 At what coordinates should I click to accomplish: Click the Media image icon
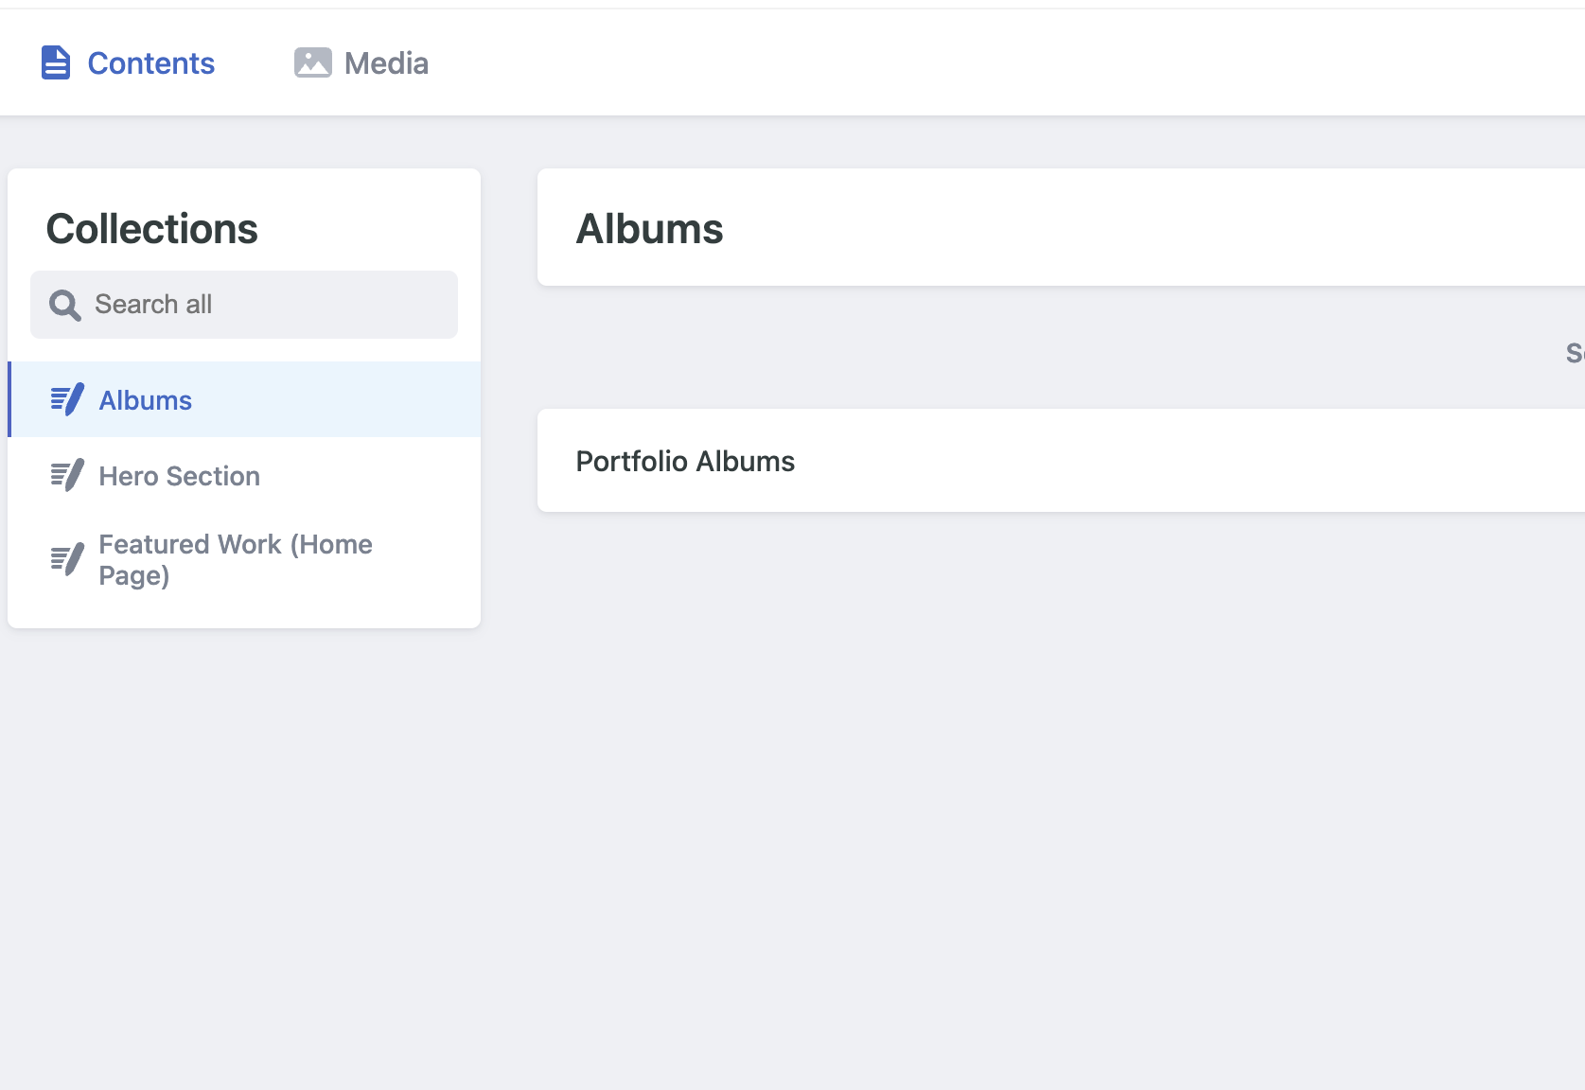click(313, 63)
